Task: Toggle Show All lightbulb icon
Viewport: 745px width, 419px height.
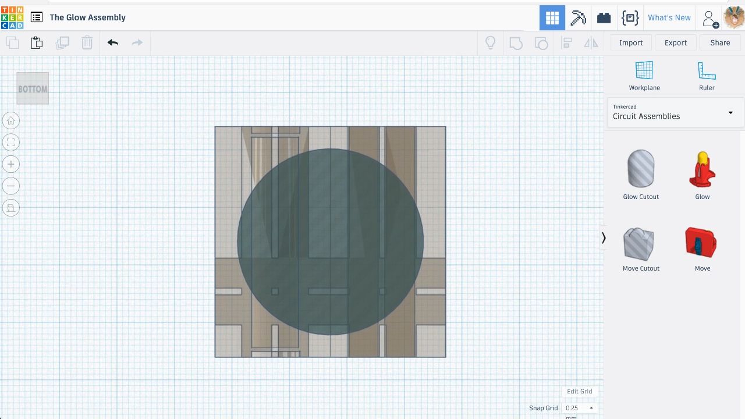Action: click(491, 43)
